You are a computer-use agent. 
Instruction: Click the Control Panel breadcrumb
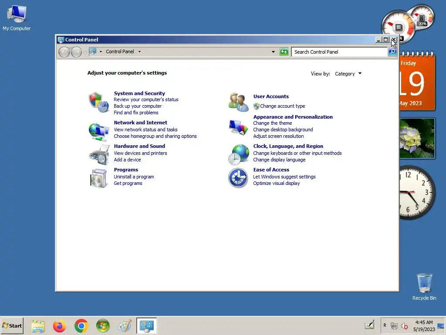(120, 51)
